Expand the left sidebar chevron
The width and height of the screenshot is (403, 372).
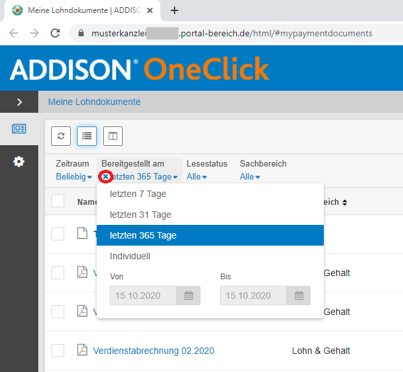[x=19, y=102]
